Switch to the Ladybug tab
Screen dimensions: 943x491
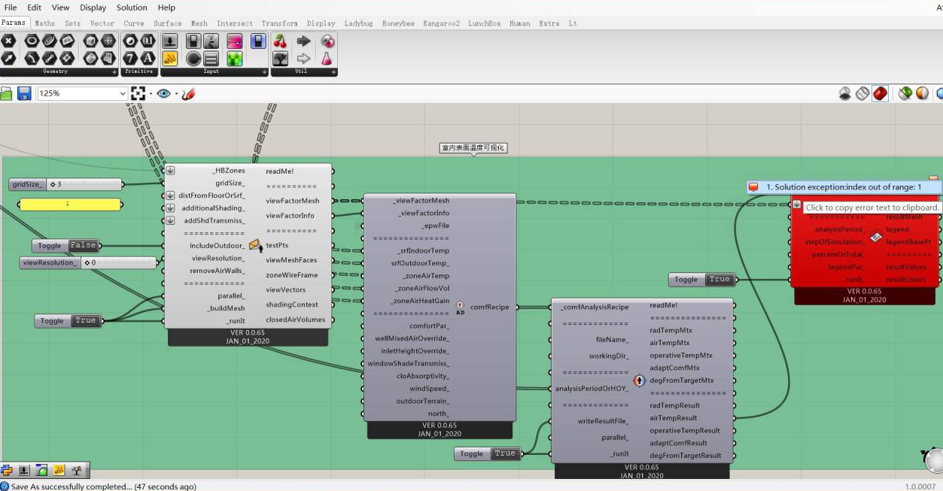358,23
